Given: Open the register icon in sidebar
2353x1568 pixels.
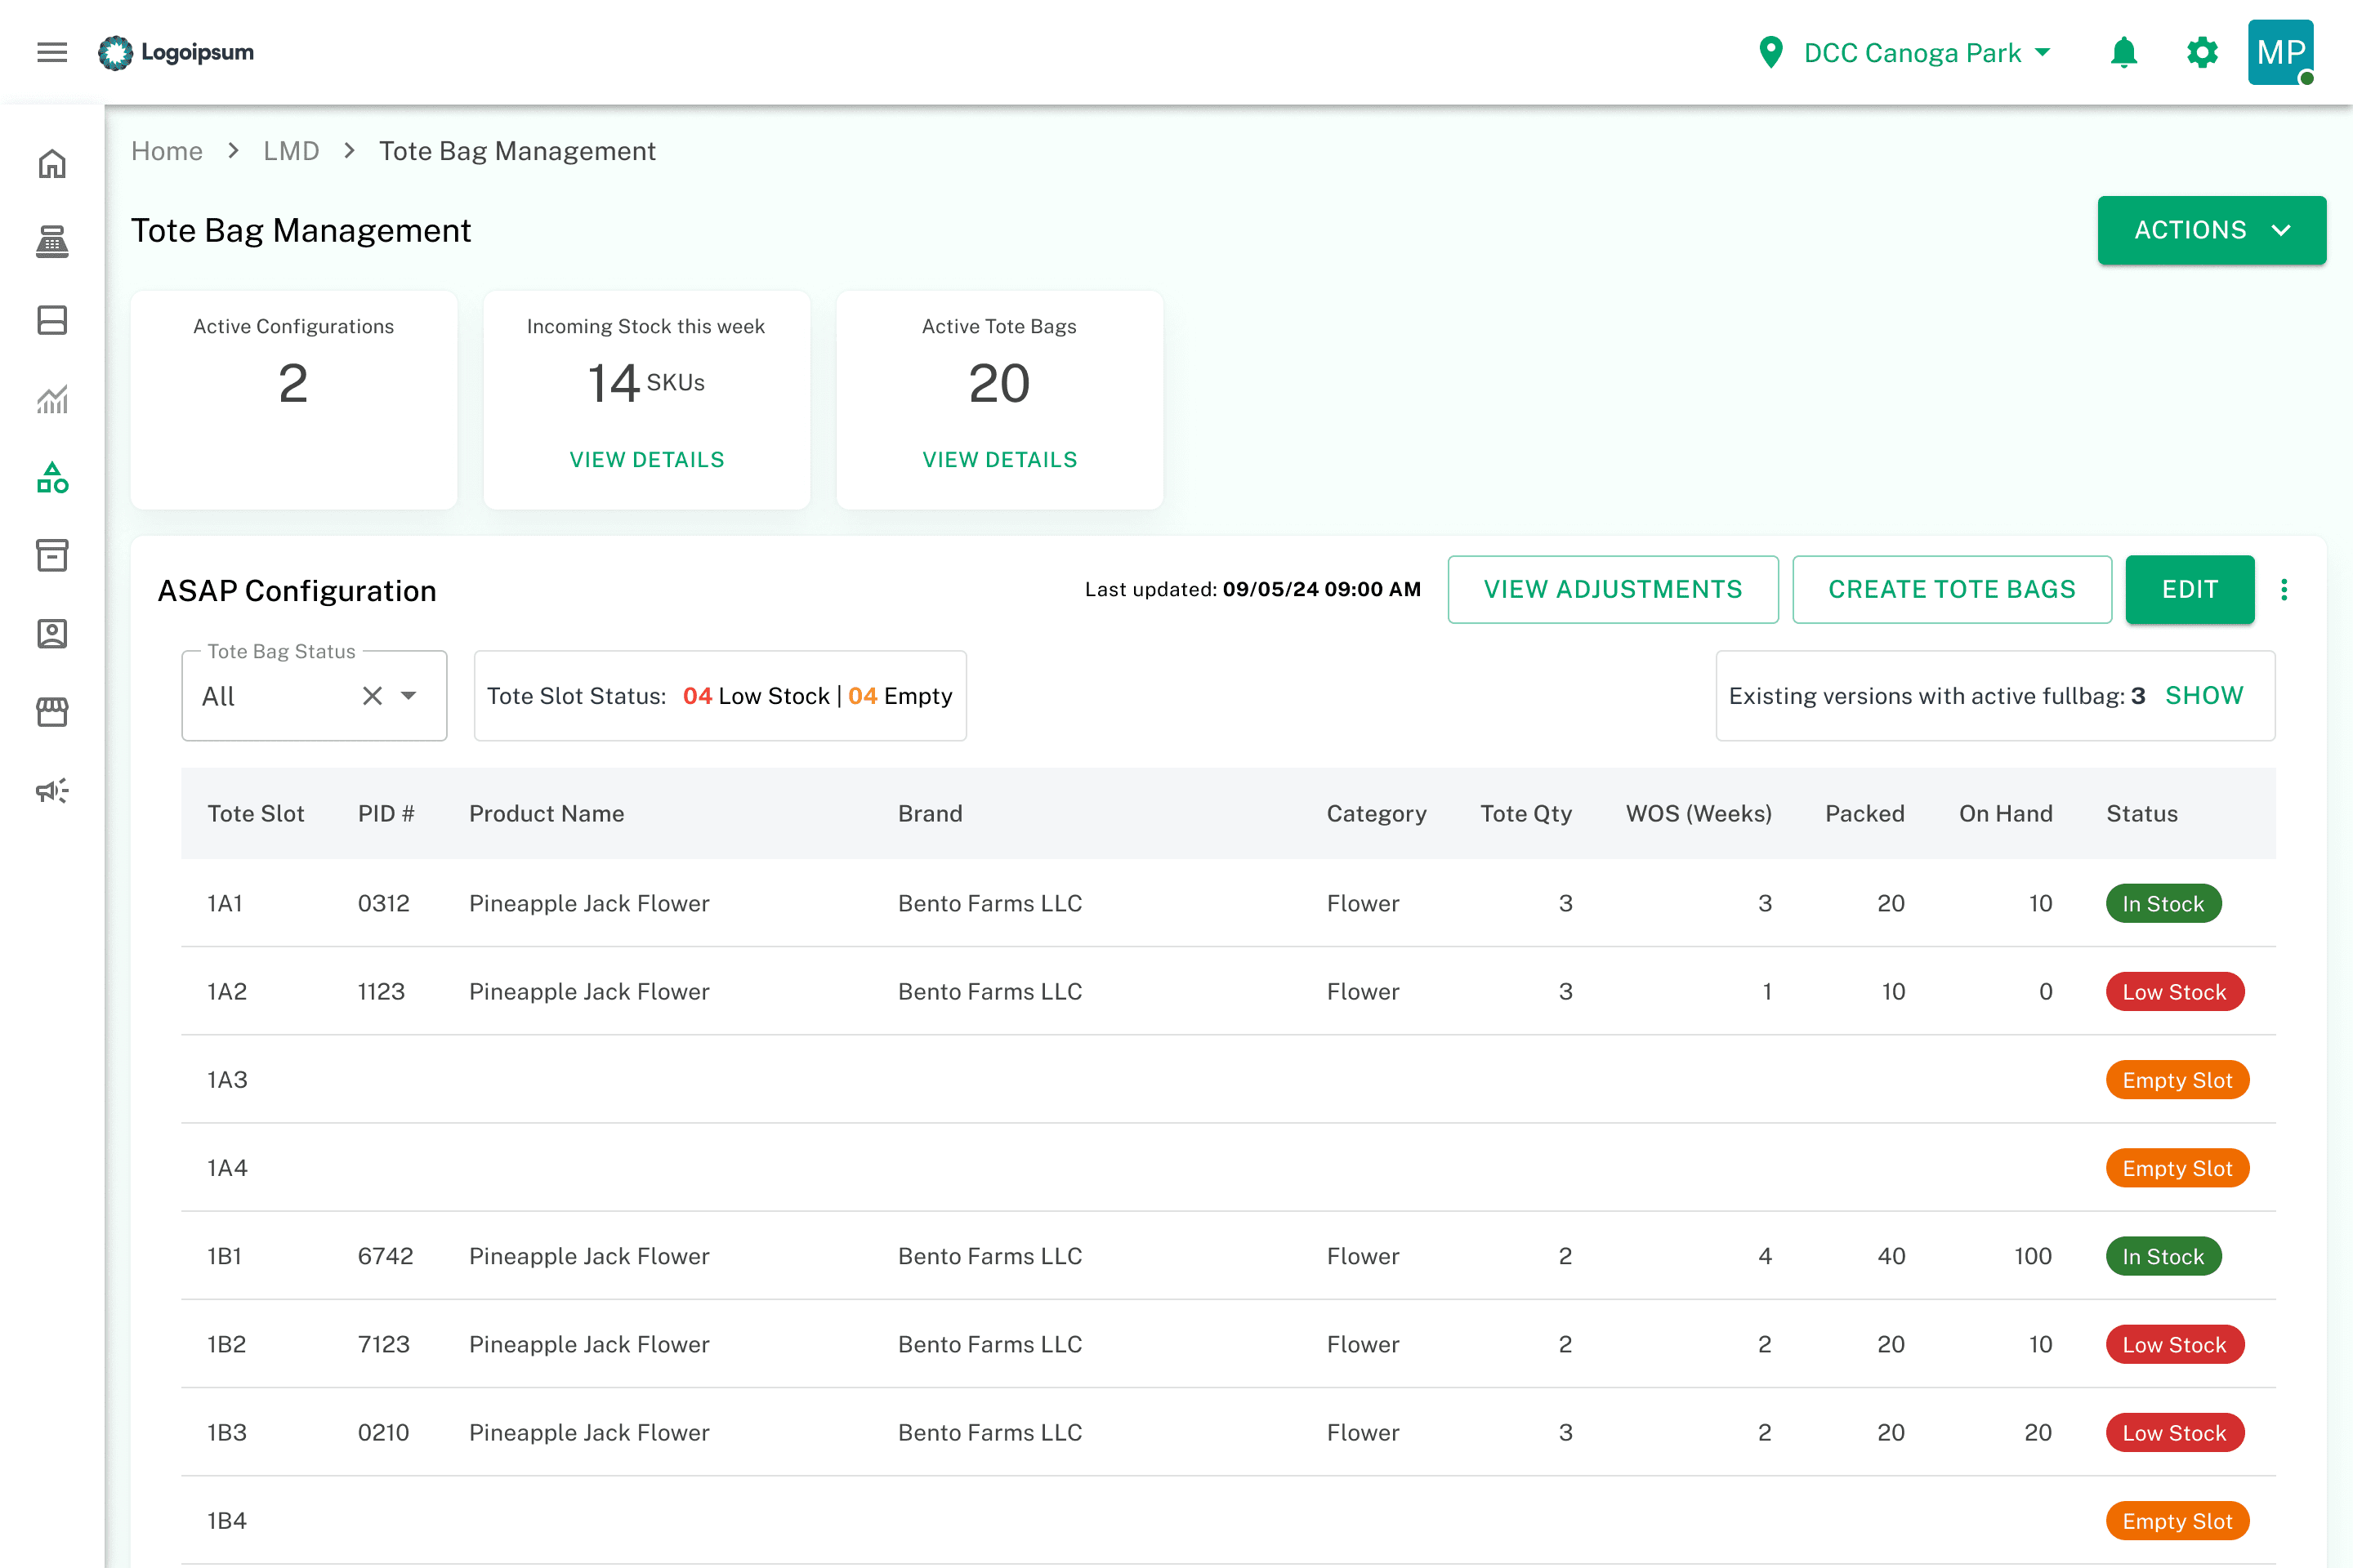Looking at the screenshot, I should [52, 242].
